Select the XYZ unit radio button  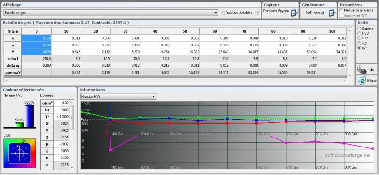pos(359,38)
